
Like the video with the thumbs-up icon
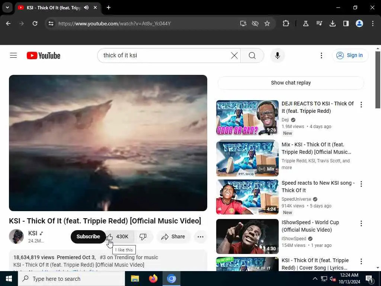[109, 236]
